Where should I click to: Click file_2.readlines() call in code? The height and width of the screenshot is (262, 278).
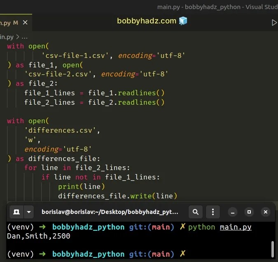coord(126,102)
